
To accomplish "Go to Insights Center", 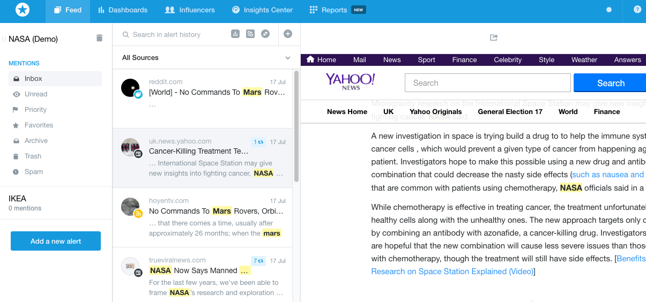I will click(262, 10).
